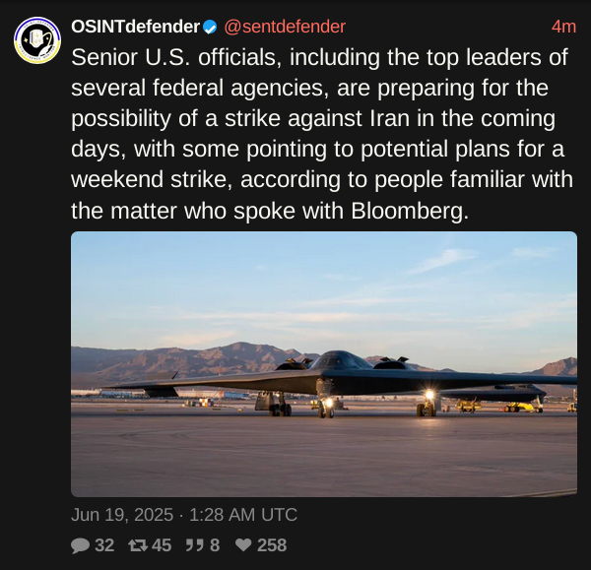Click the reply count 32
The image size is (591, 570).
(104, 545)
